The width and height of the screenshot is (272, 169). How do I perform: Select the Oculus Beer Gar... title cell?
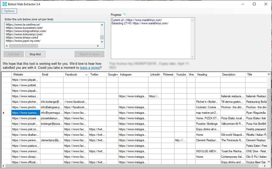[256, 162]
